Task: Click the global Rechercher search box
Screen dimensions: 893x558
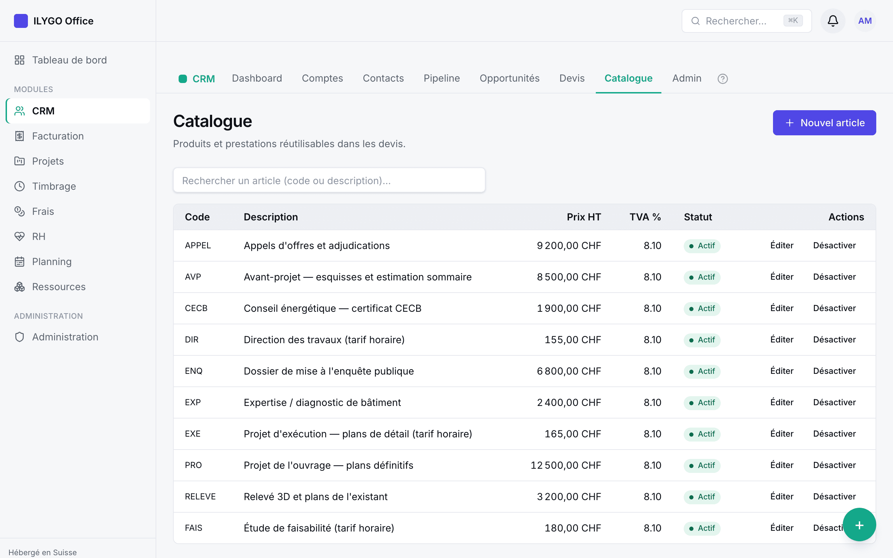Action: [746, 21]
